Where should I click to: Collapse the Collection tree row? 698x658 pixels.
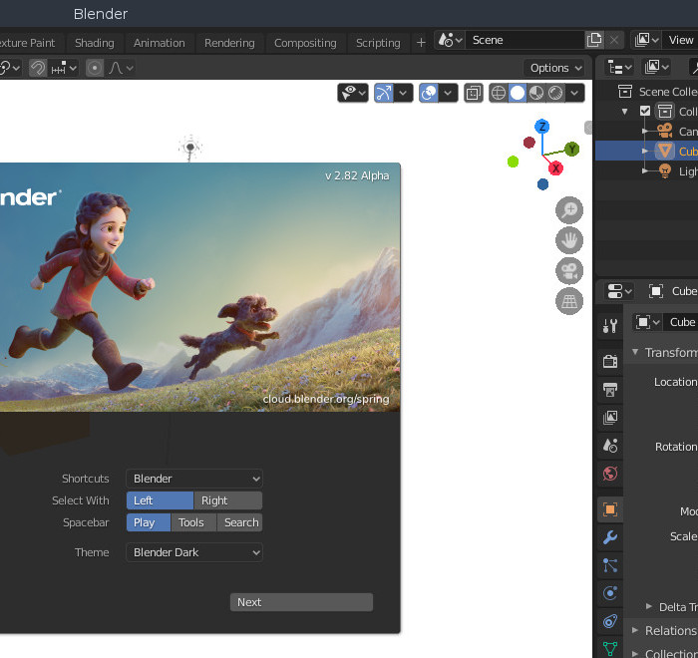click(x=625, y=112)
